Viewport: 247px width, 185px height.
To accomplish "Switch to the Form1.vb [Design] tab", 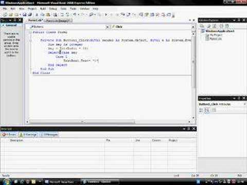I will 58,21.
